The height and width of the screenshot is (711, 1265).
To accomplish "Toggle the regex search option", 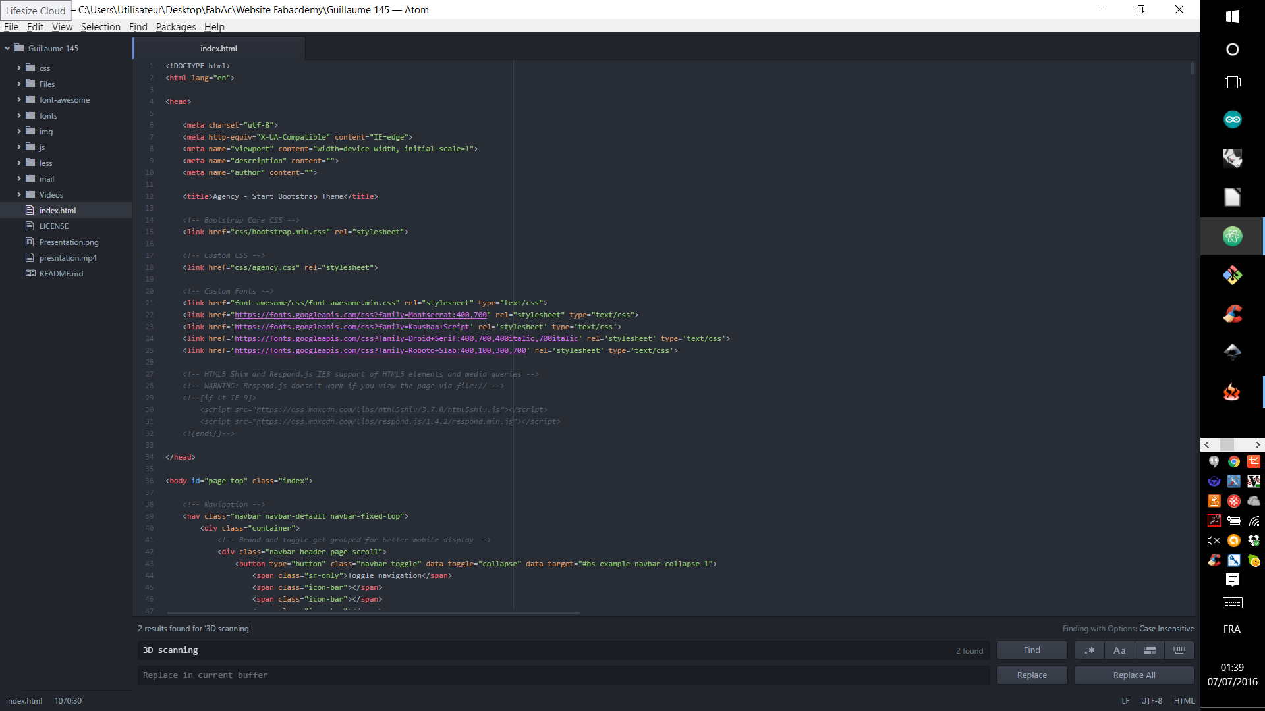I will click(1090, 650).
